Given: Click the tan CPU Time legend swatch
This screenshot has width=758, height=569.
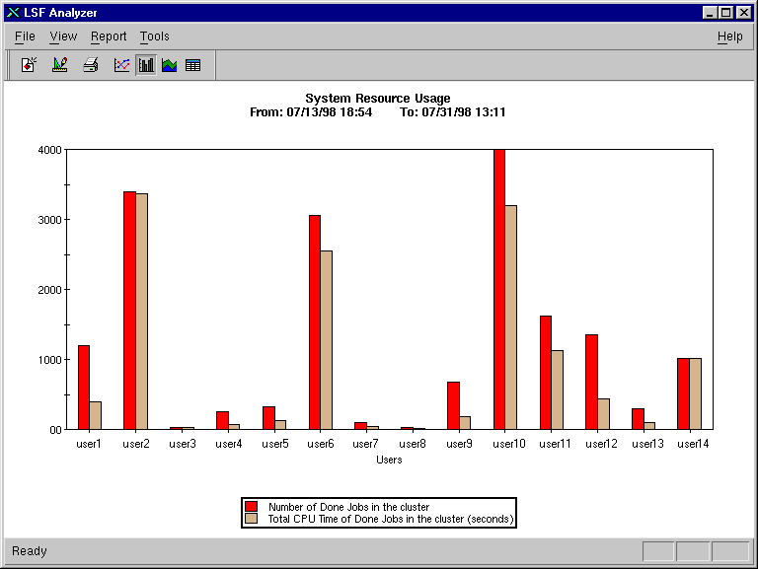Looking at the screenshot, I should point(251,519).
